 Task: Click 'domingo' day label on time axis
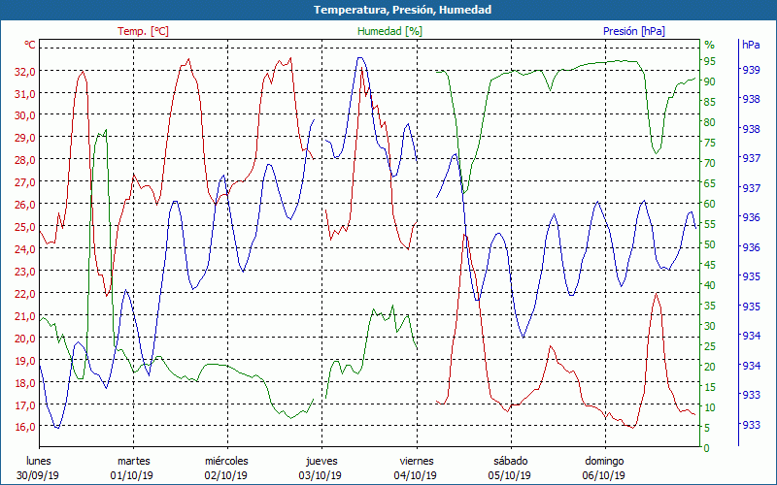tap(604, 462)
